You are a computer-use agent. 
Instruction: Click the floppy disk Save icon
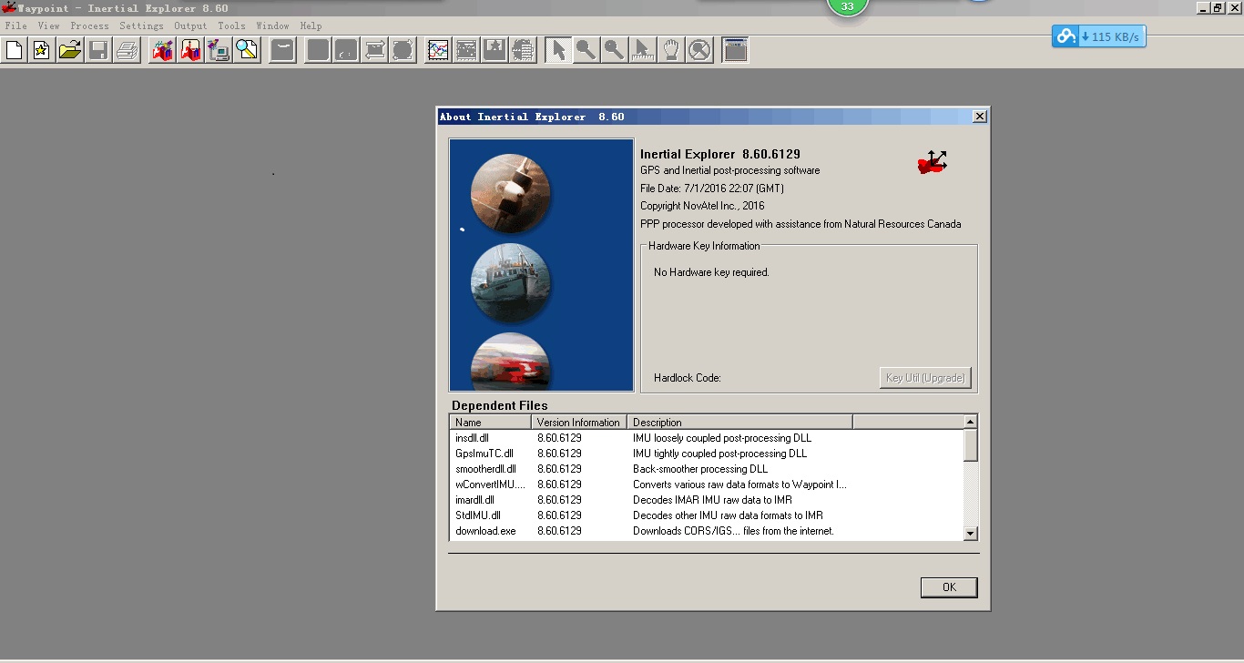coord(98,50)
